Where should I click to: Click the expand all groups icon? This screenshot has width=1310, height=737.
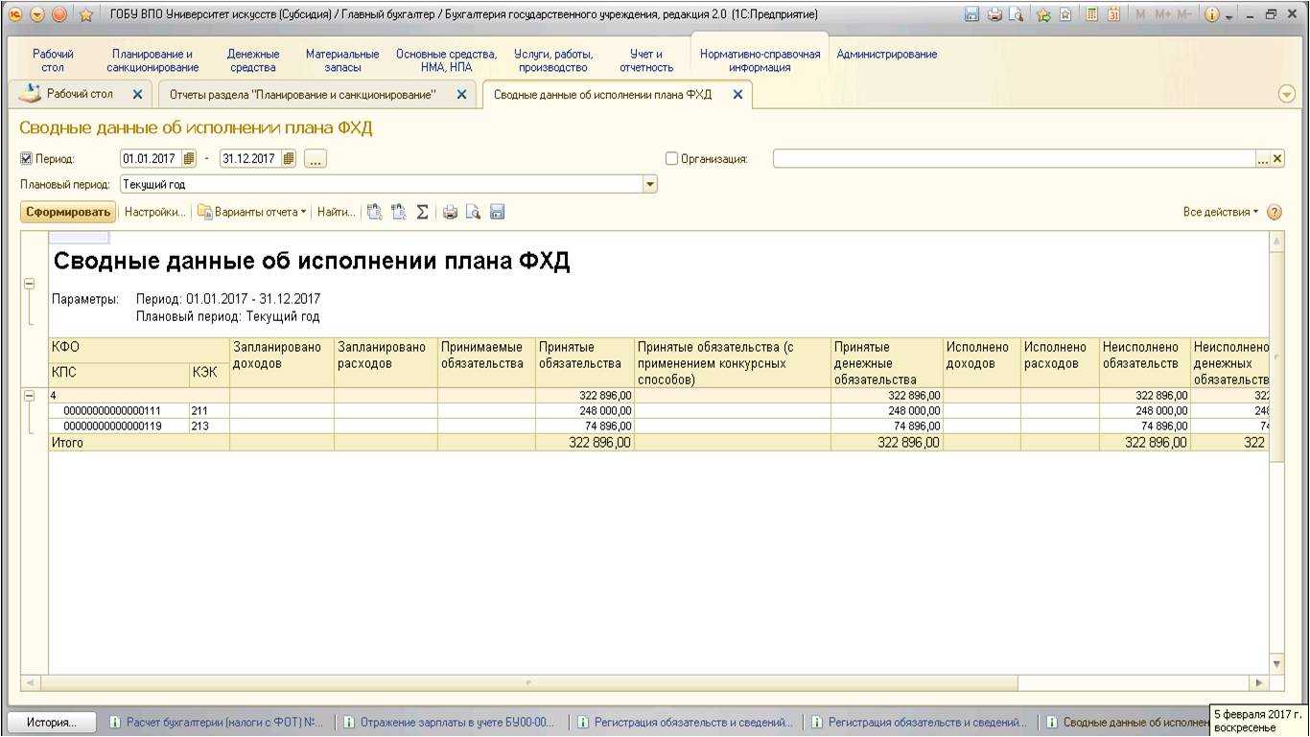[375, 212]
